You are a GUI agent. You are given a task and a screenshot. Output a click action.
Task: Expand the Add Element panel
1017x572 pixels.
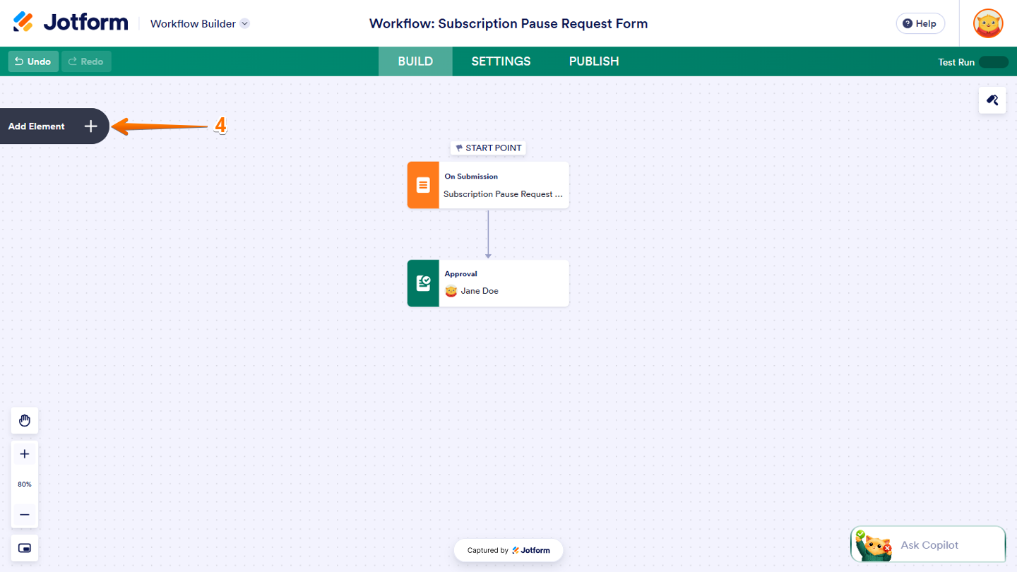click(x=54, y=126)
